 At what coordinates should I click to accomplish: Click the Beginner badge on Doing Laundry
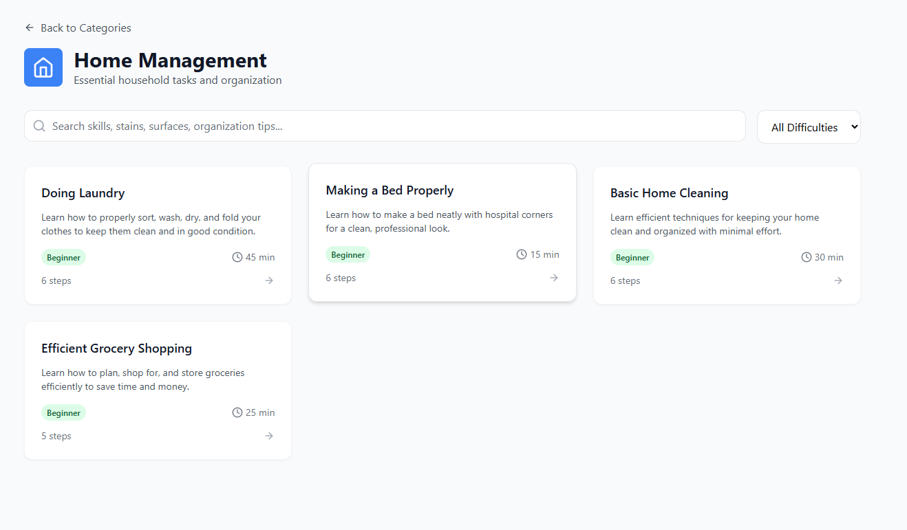(63, 258)
